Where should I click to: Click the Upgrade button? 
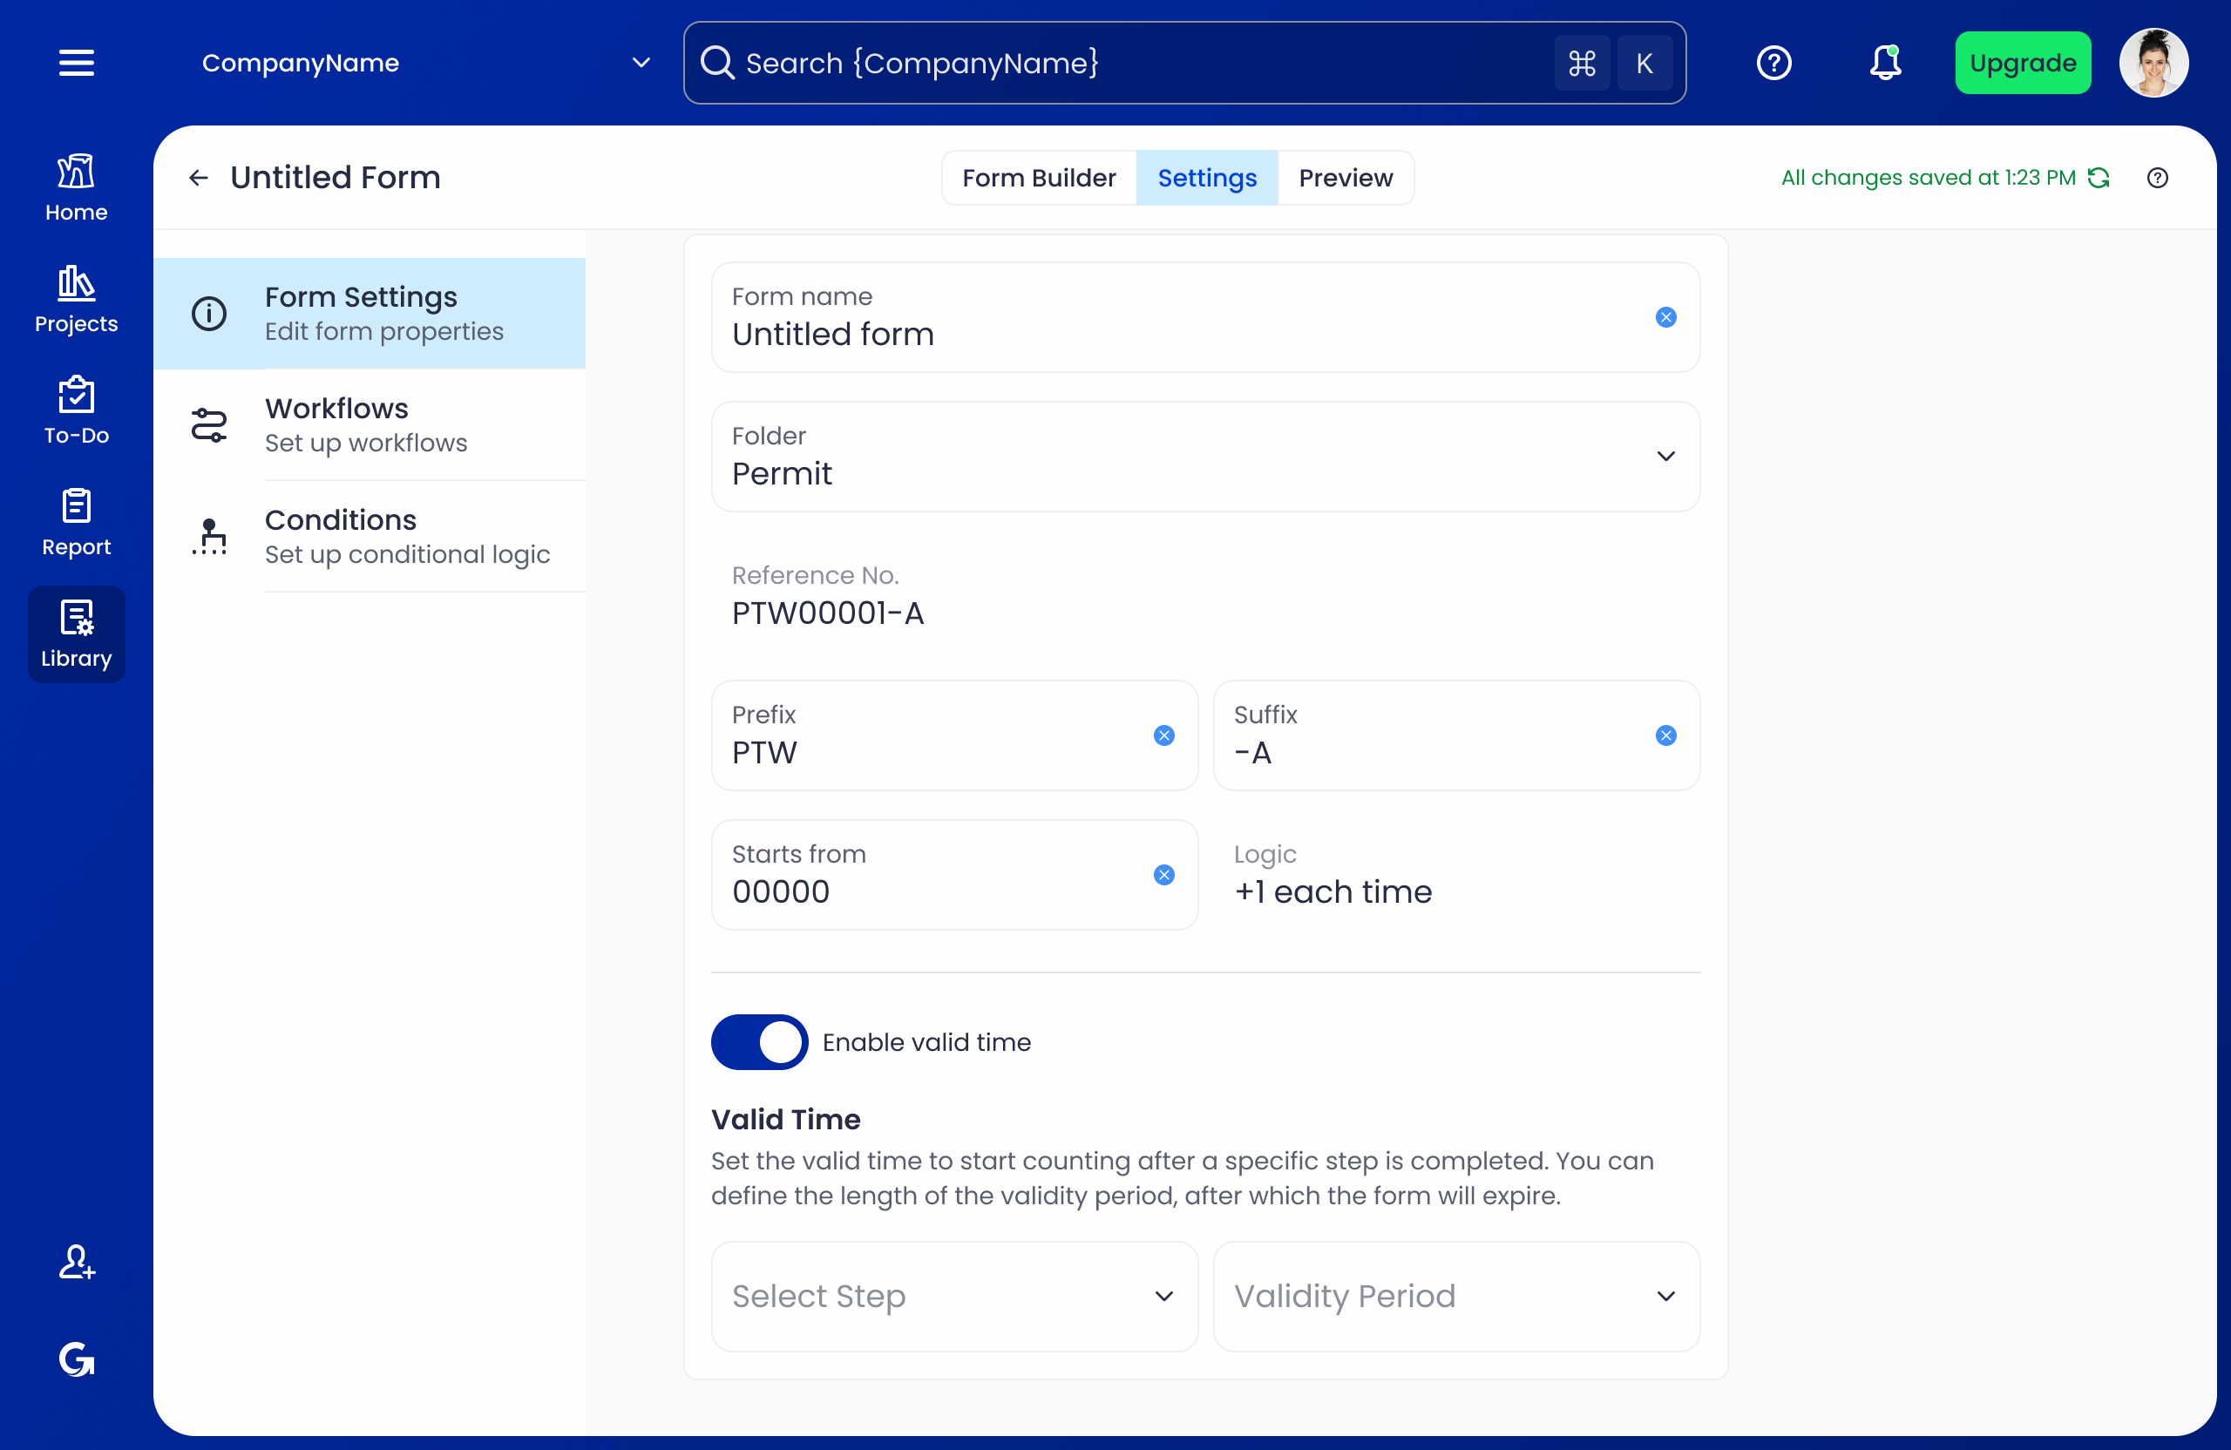click(2022, 63)
